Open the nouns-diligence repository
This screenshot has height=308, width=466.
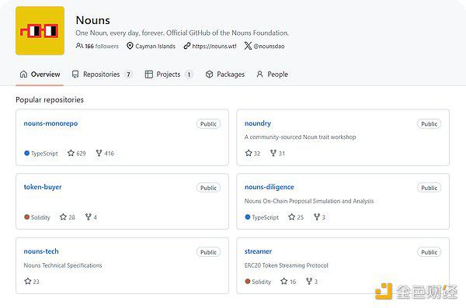tap(270, 187)
